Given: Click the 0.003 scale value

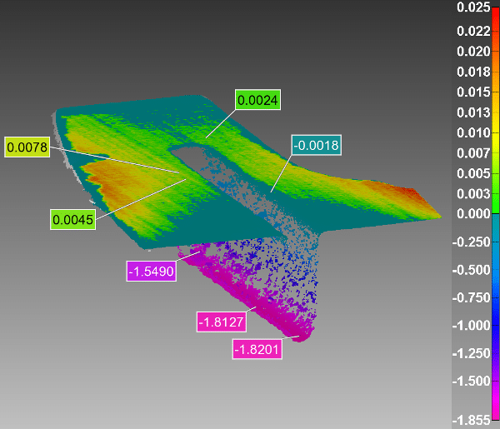Looking at the screenshot, I should 473,194.
